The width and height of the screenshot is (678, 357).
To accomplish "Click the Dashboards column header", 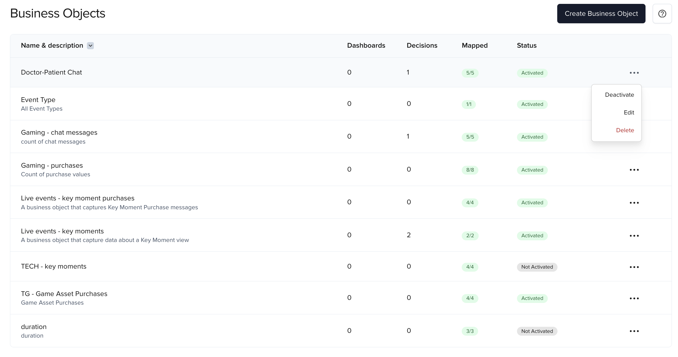I will coord(366,45).
